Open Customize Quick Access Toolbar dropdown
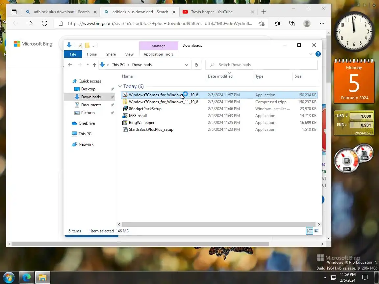379x284 pixels. 93,45
